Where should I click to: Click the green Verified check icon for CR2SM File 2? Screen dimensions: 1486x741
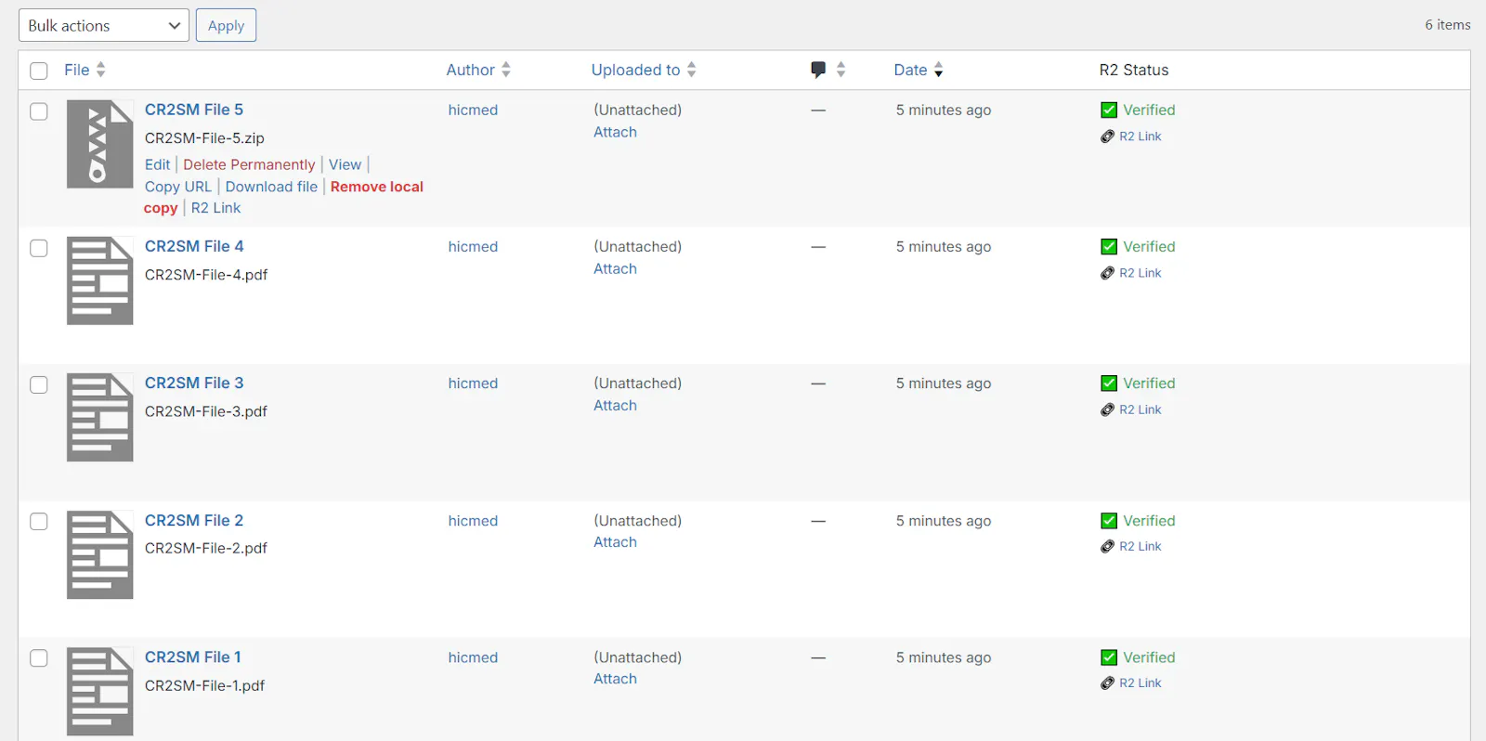pyautogui.click(x=1109, y=520)
